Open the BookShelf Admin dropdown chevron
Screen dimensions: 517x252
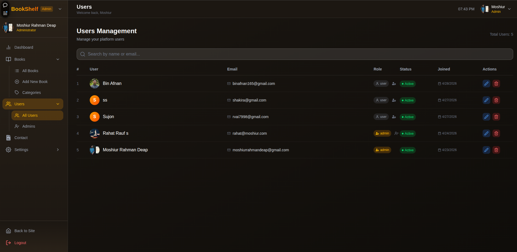60,9
